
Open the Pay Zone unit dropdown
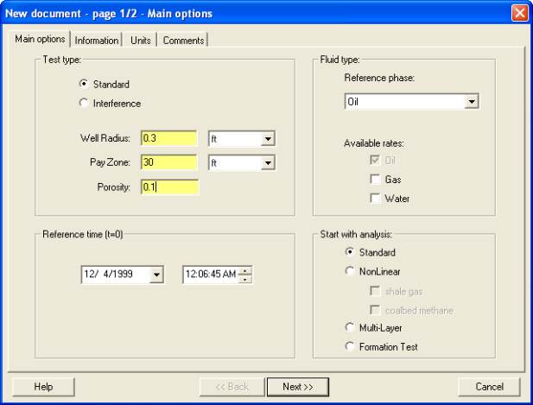tap(268, 162)
